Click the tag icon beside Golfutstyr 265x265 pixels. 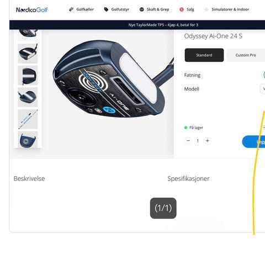click(106, 9)
